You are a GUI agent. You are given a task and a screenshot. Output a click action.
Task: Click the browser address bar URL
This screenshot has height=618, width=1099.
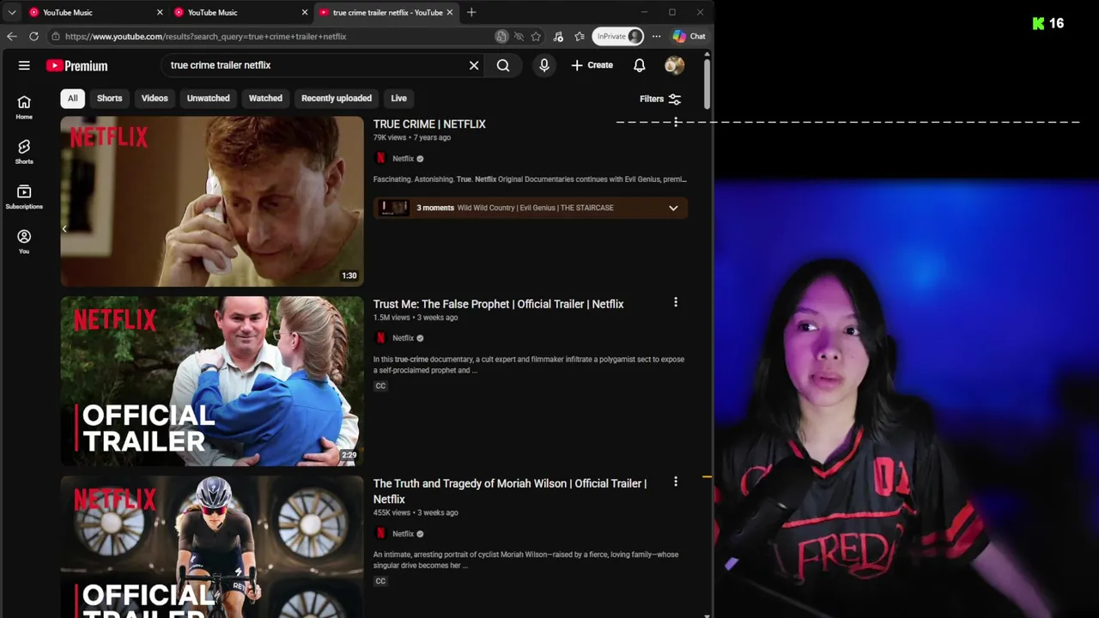tap(205, 36)
